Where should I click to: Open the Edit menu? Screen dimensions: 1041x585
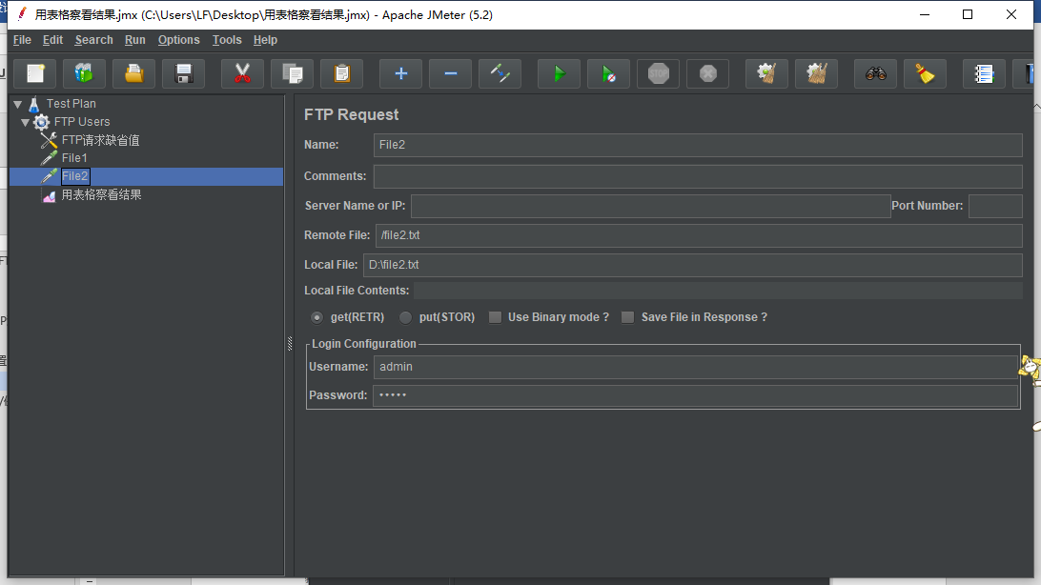tap(53, 40)
